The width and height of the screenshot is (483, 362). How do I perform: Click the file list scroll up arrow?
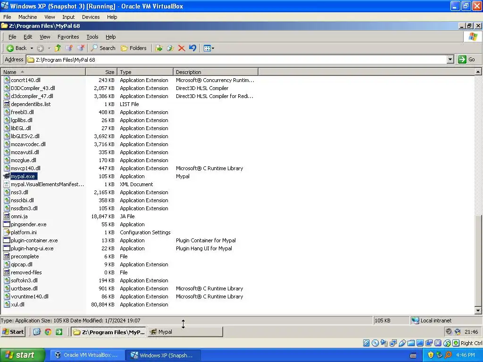[x=478, y=72]
